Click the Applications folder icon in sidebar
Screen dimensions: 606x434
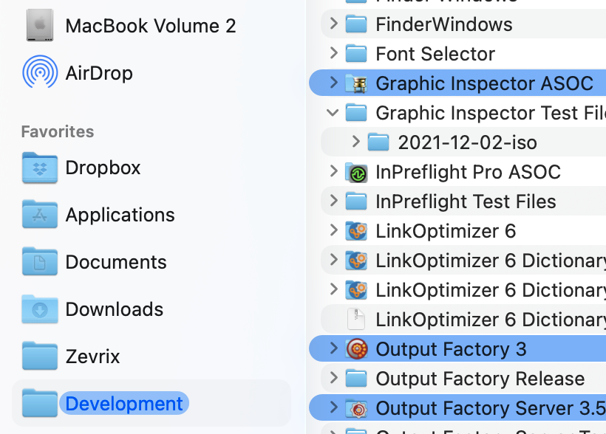tap(40, 215)
